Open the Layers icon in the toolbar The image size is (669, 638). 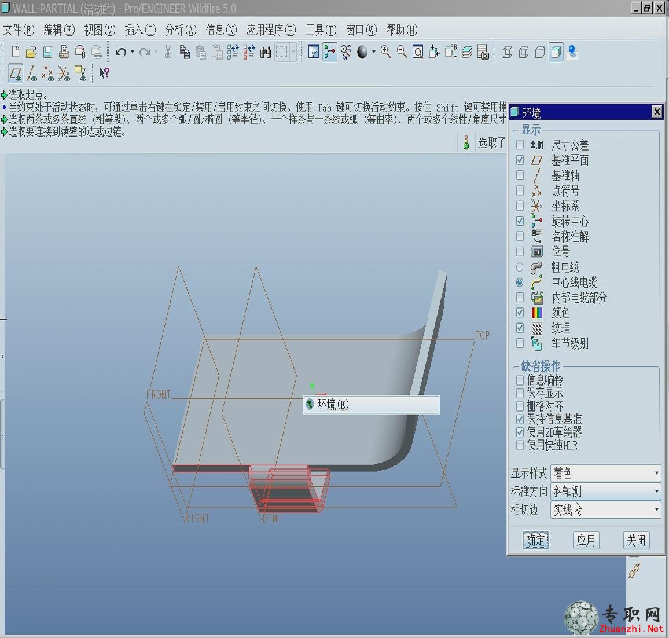pyautogui.click(x=467, y=52)
